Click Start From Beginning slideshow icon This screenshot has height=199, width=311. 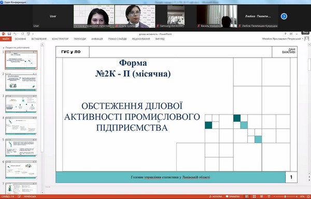coord(29,34)
